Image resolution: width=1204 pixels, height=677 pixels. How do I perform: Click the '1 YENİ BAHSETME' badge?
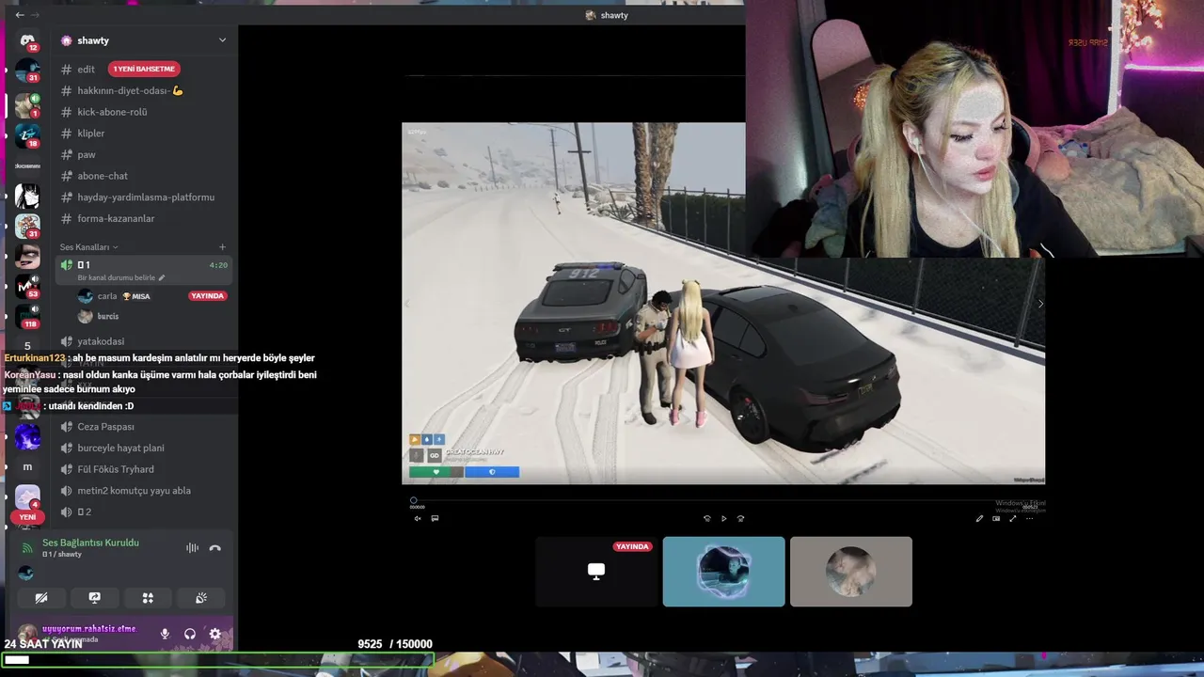[143, 69]
